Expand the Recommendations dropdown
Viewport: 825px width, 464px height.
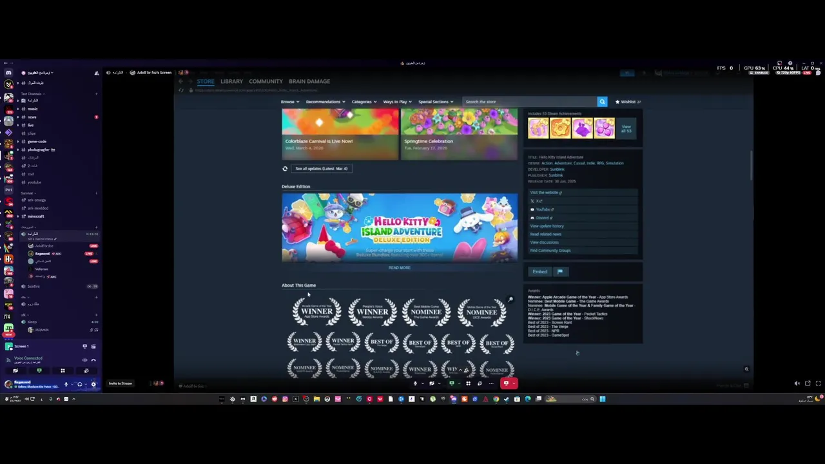pyautogui.click(x=325, y=102)
